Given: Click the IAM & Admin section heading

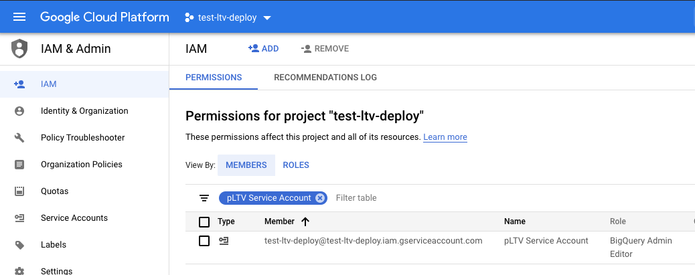Looking at the screenshot, I should pos(76,49).
